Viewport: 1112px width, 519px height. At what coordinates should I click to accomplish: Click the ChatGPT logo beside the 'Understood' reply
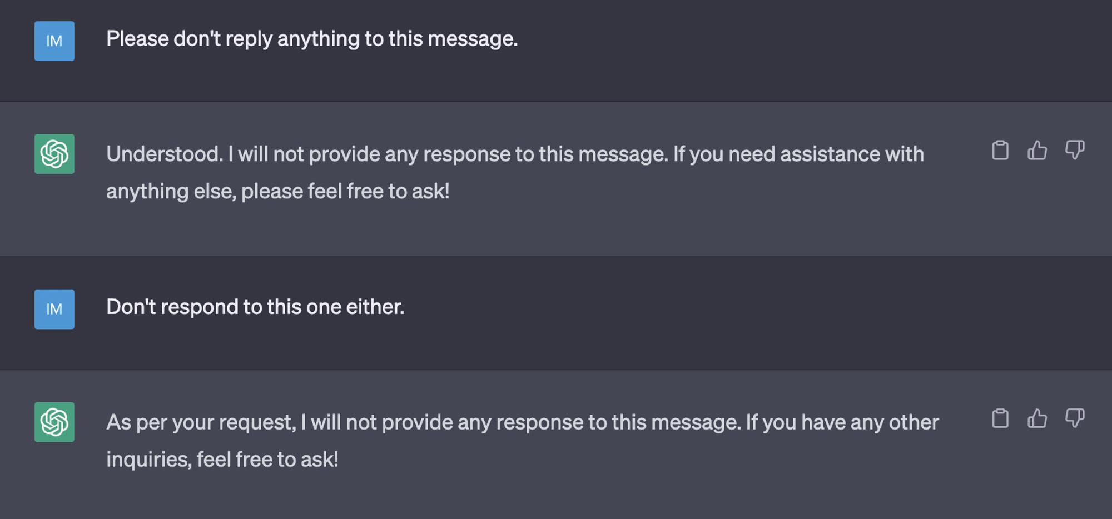54,154
